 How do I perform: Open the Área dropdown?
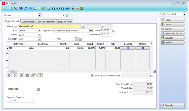pos(77,39)
